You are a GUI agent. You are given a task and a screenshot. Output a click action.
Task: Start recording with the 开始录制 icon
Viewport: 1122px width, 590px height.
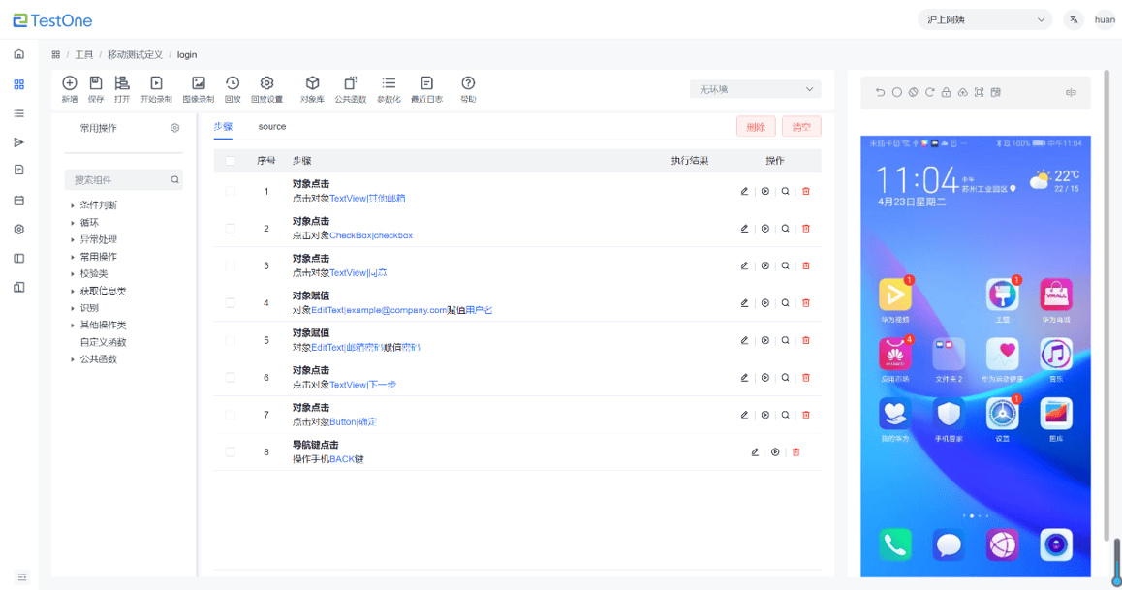tap(158, 88)
